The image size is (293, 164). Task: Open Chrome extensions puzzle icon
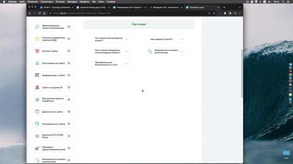pyautogui.click(x=225, y=13)
